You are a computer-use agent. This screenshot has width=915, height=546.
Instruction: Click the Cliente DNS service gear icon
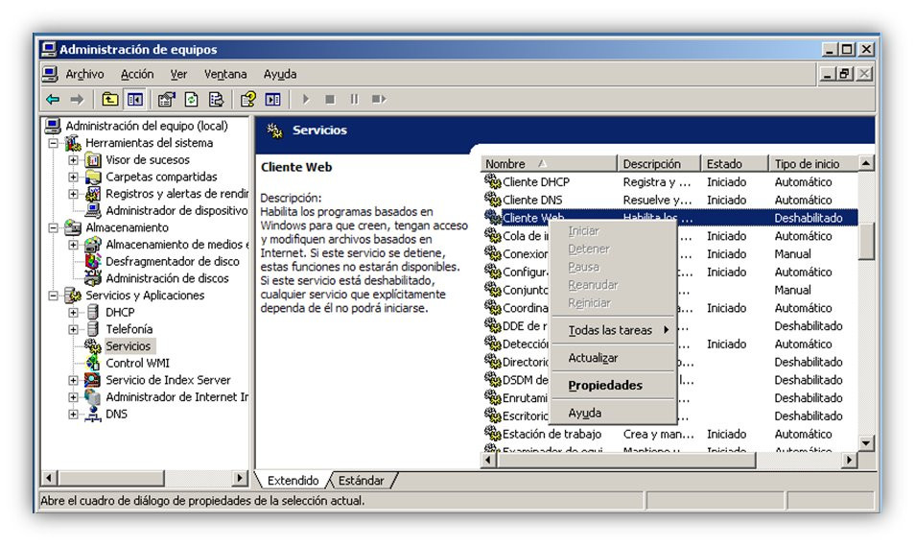[x=493, y=200]
